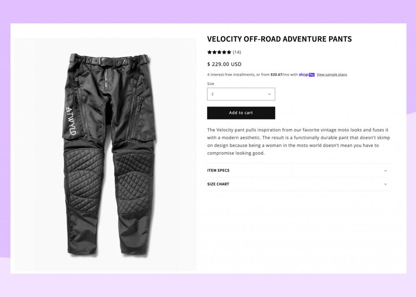Click the first star in the rating

[x=209, y=52]
